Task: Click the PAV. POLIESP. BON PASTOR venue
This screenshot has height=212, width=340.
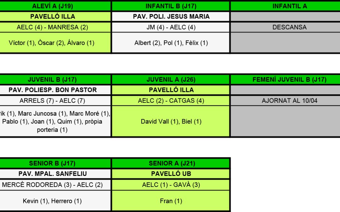Action: [x=53, y=90]
